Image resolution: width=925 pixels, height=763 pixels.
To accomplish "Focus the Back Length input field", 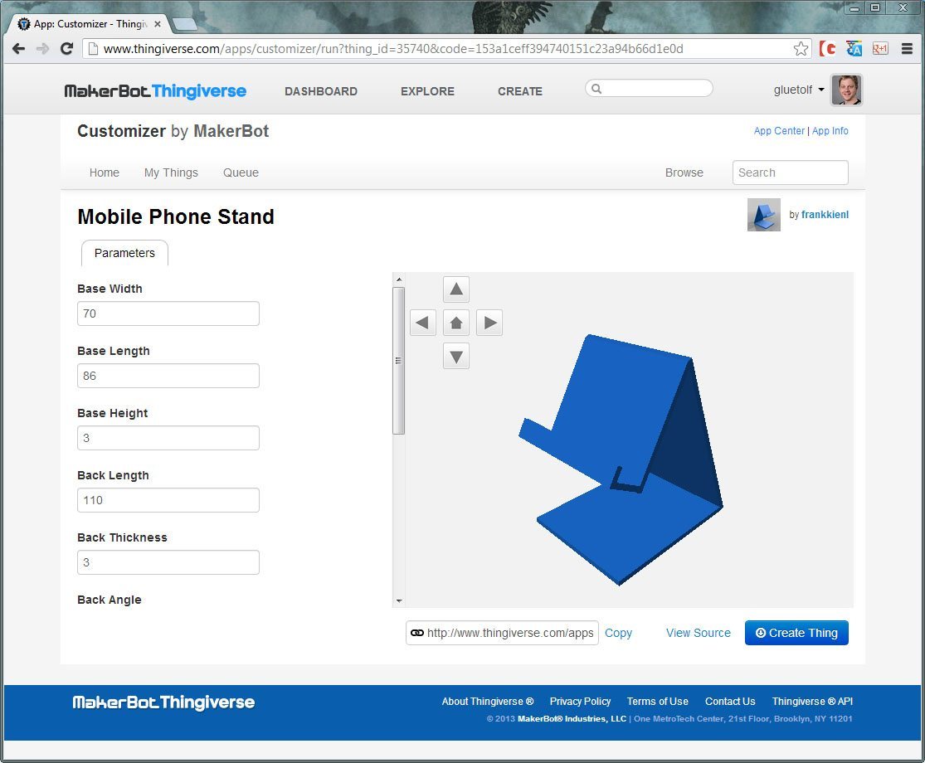I will (168, 500).
